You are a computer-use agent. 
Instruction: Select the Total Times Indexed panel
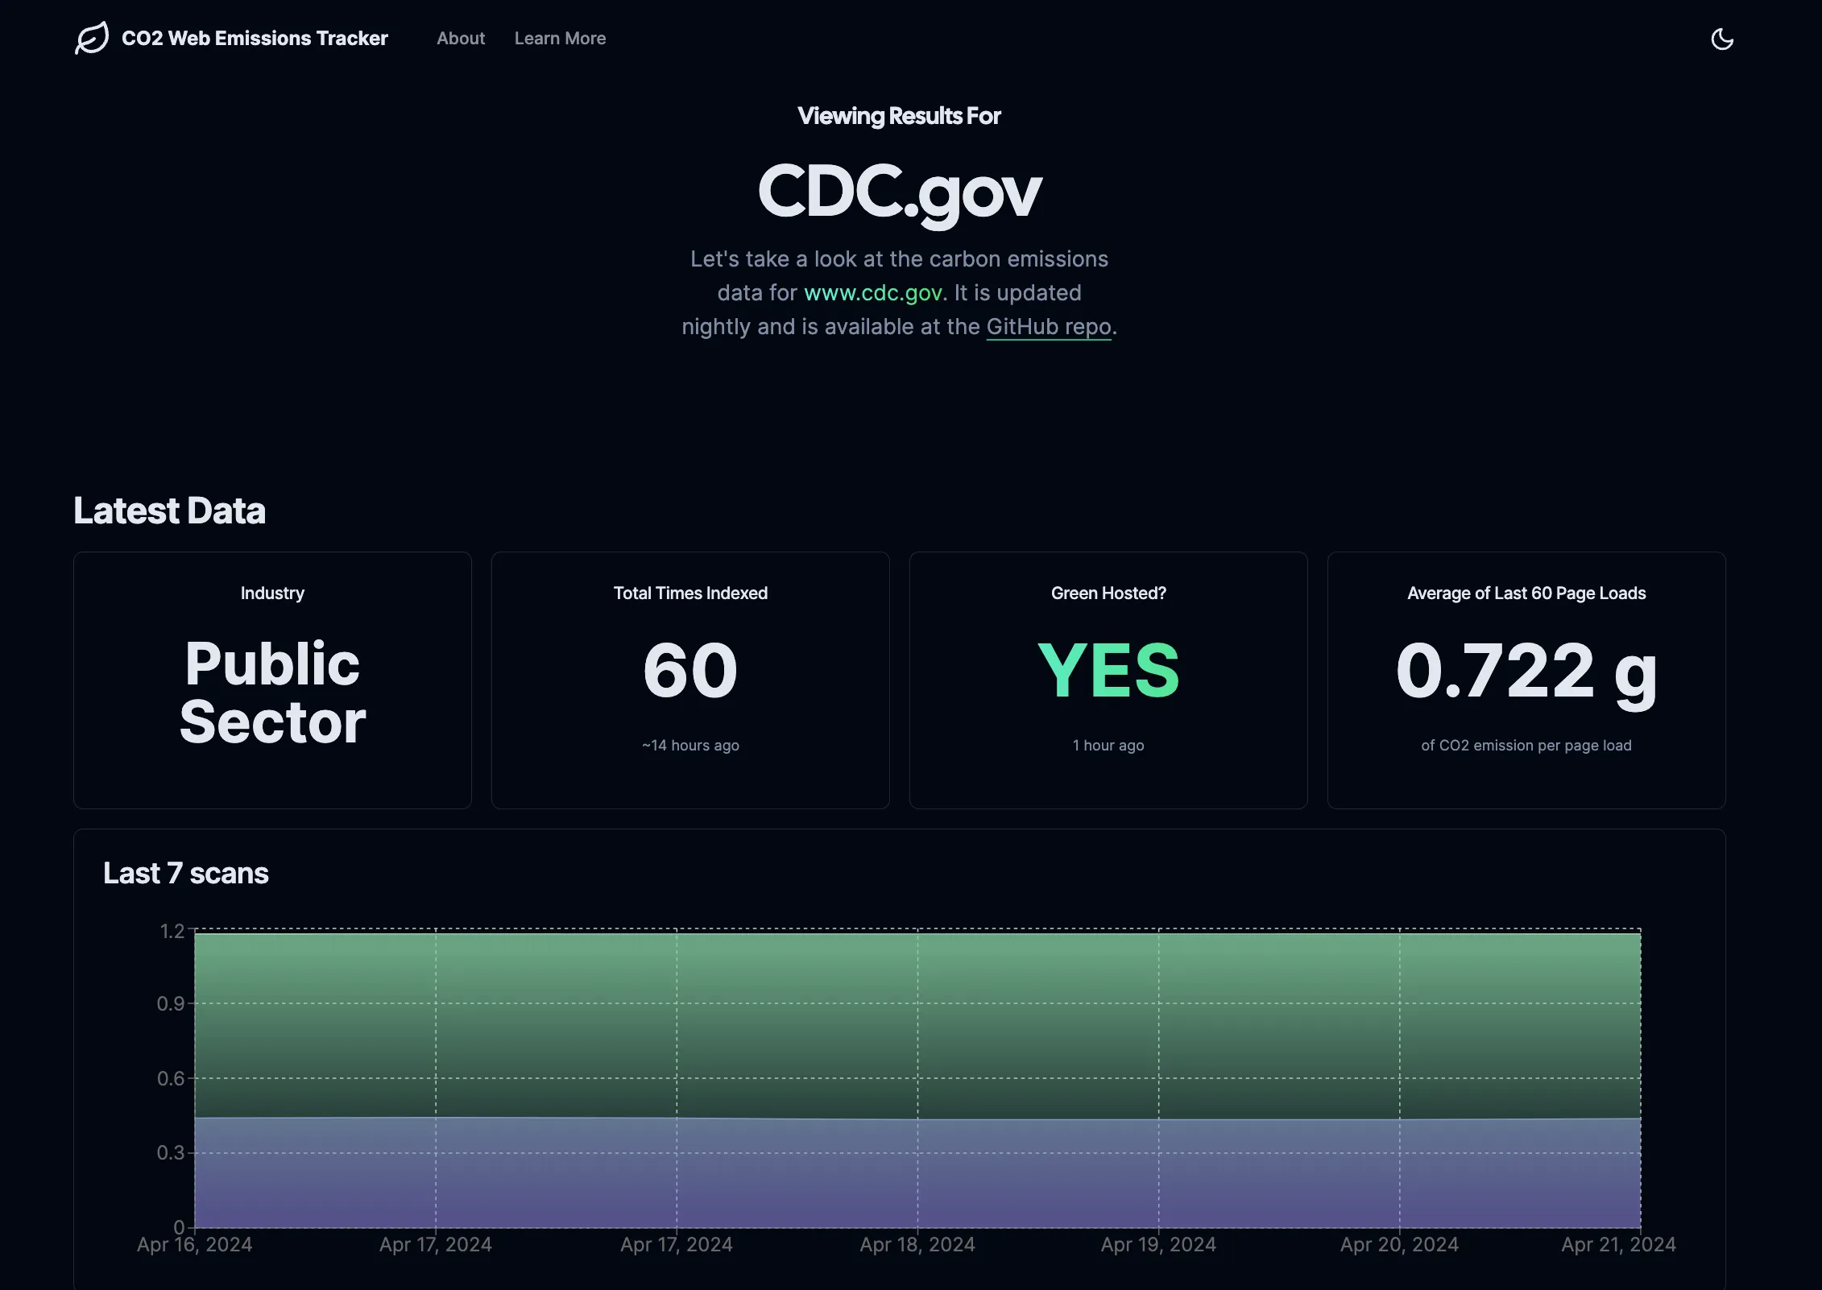[x=689, y=680]
